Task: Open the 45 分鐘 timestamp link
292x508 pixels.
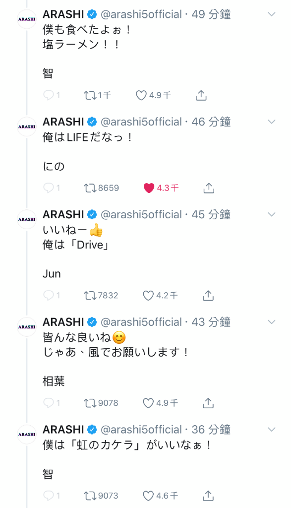Action: click(211, 214)
